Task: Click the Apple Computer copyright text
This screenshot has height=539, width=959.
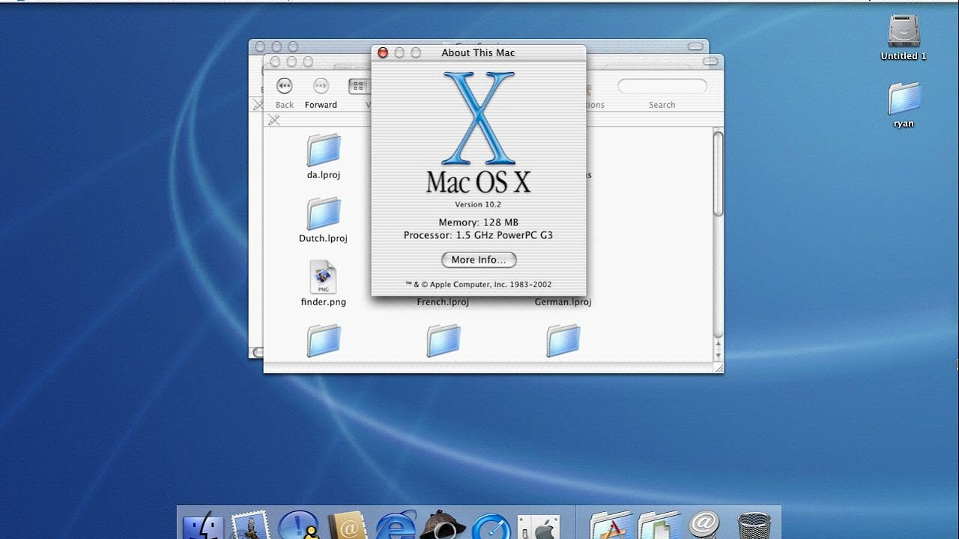Action: tap(479, 284)
